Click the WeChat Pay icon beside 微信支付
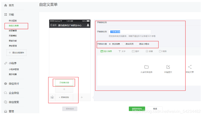203x116 pixels. (6, 84)
